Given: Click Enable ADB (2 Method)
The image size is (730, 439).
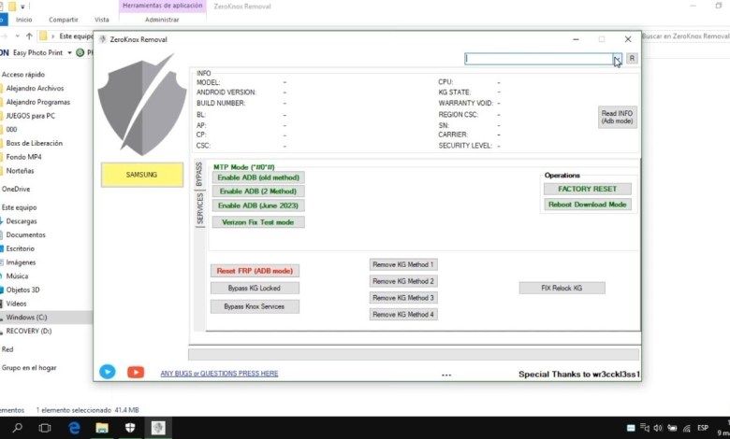Looking at the screenshot, I should (x=258, y=191).
